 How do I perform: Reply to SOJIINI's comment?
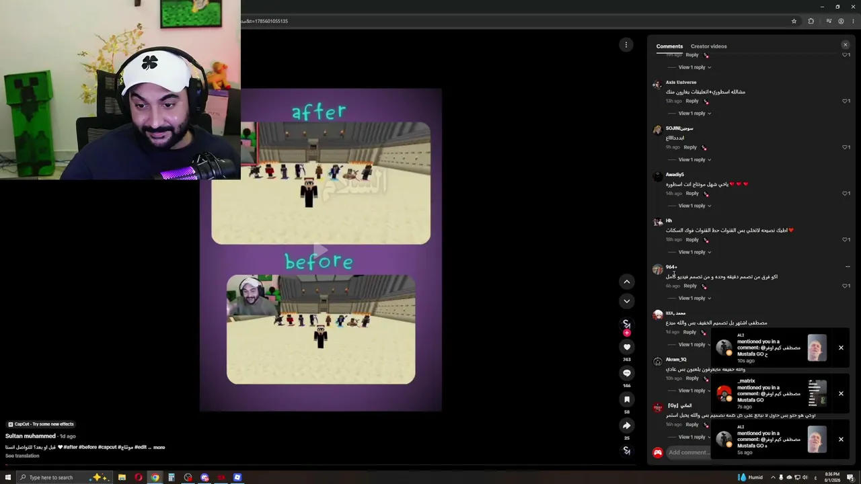(x=690, y=147)
